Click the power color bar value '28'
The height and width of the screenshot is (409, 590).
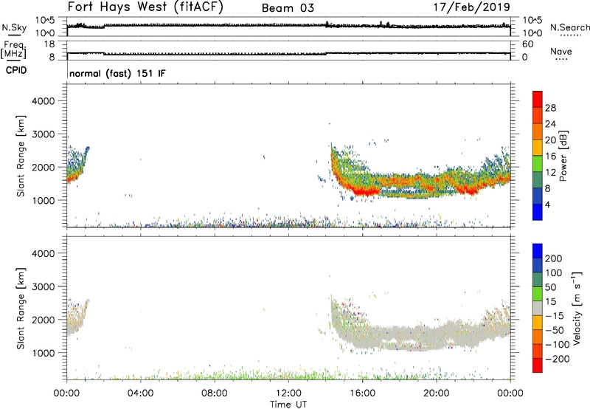(x=550, y=108)
